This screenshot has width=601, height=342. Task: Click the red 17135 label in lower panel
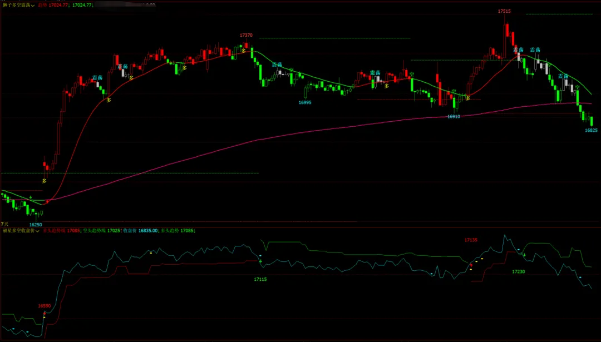point(471,240)
